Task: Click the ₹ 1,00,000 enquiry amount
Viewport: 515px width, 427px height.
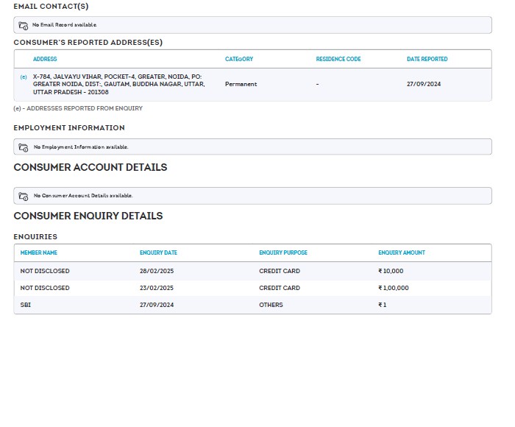Action: pos(394,288)
